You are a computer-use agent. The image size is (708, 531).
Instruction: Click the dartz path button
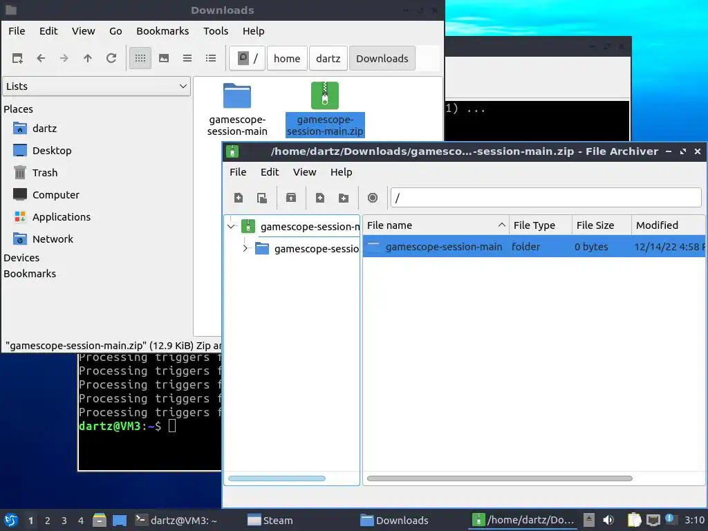point(328,58)
